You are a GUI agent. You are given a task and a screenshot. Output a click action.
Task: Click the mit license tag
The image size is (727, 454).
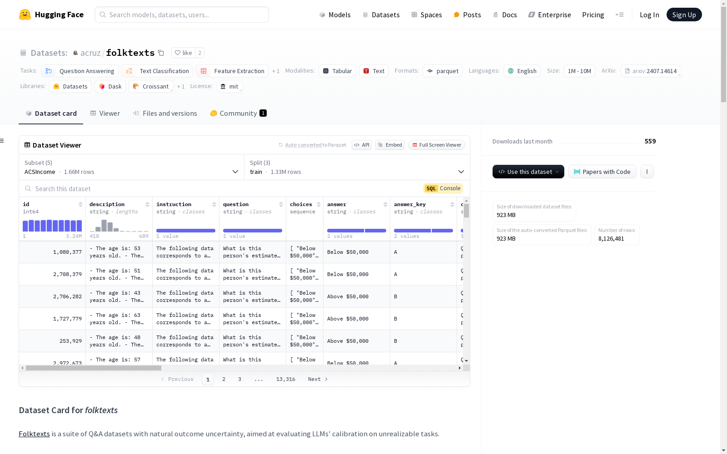coord(229,86)
